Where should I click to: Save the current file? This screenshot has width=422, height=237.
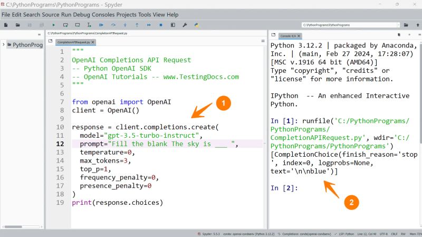30,25
